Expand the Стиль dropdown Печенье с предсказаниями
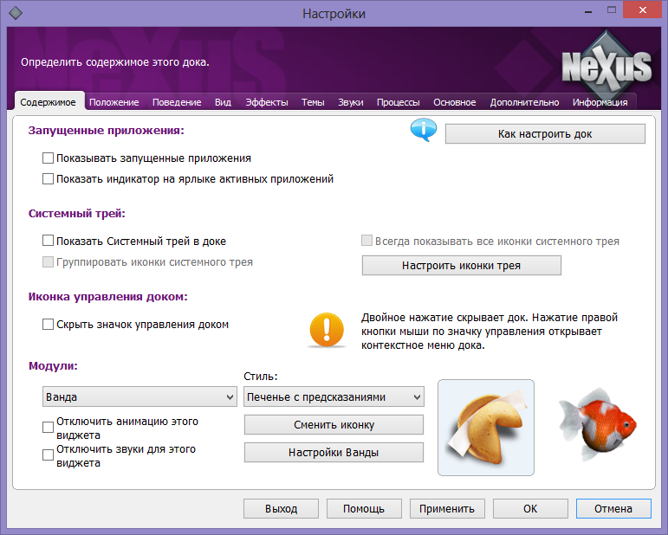This screenshot has width=668, height=535. pos(334,396)
